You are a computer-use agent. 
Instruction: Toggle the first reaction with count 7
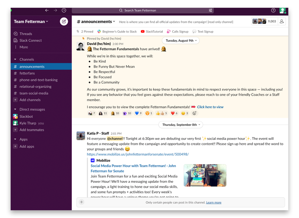(92, 113)
